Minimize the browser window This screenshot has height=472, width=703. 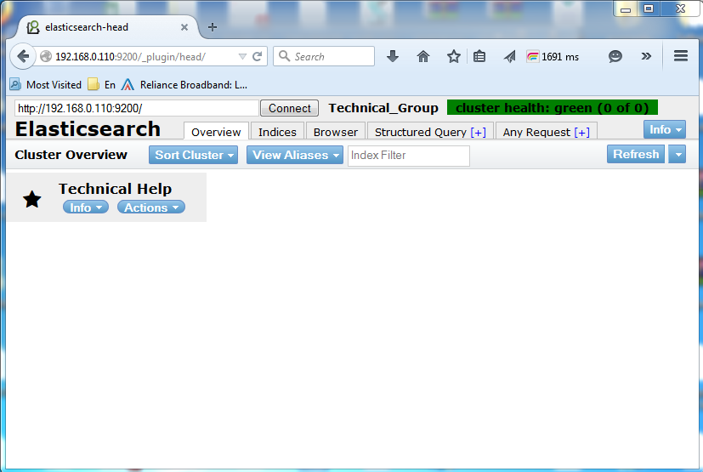coord(626,9)
